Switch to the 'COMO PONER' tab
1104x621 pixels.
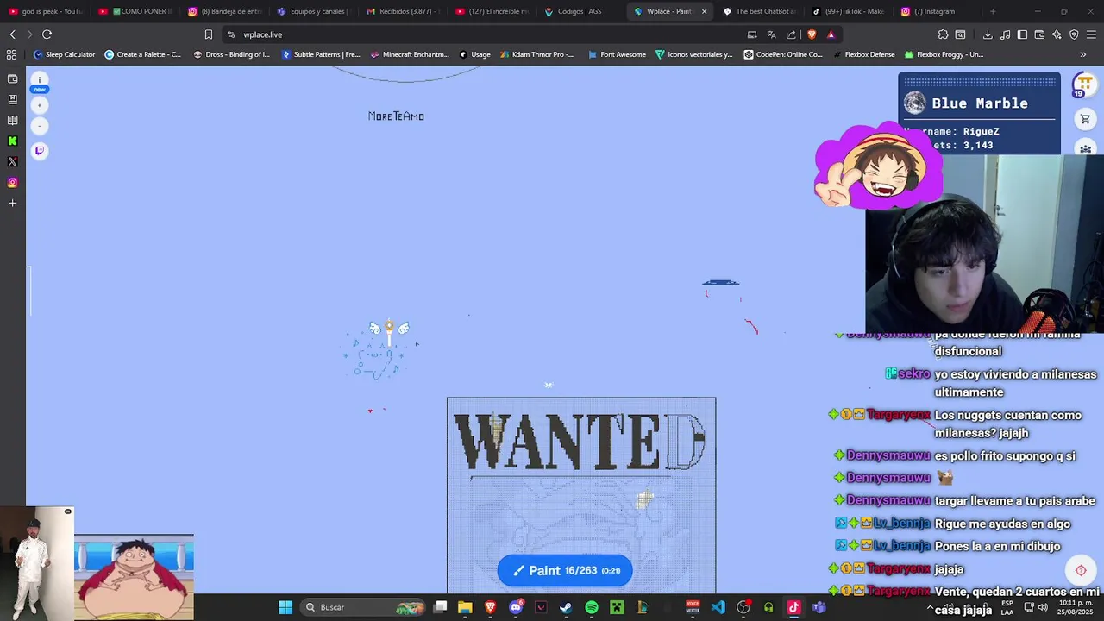136,11
